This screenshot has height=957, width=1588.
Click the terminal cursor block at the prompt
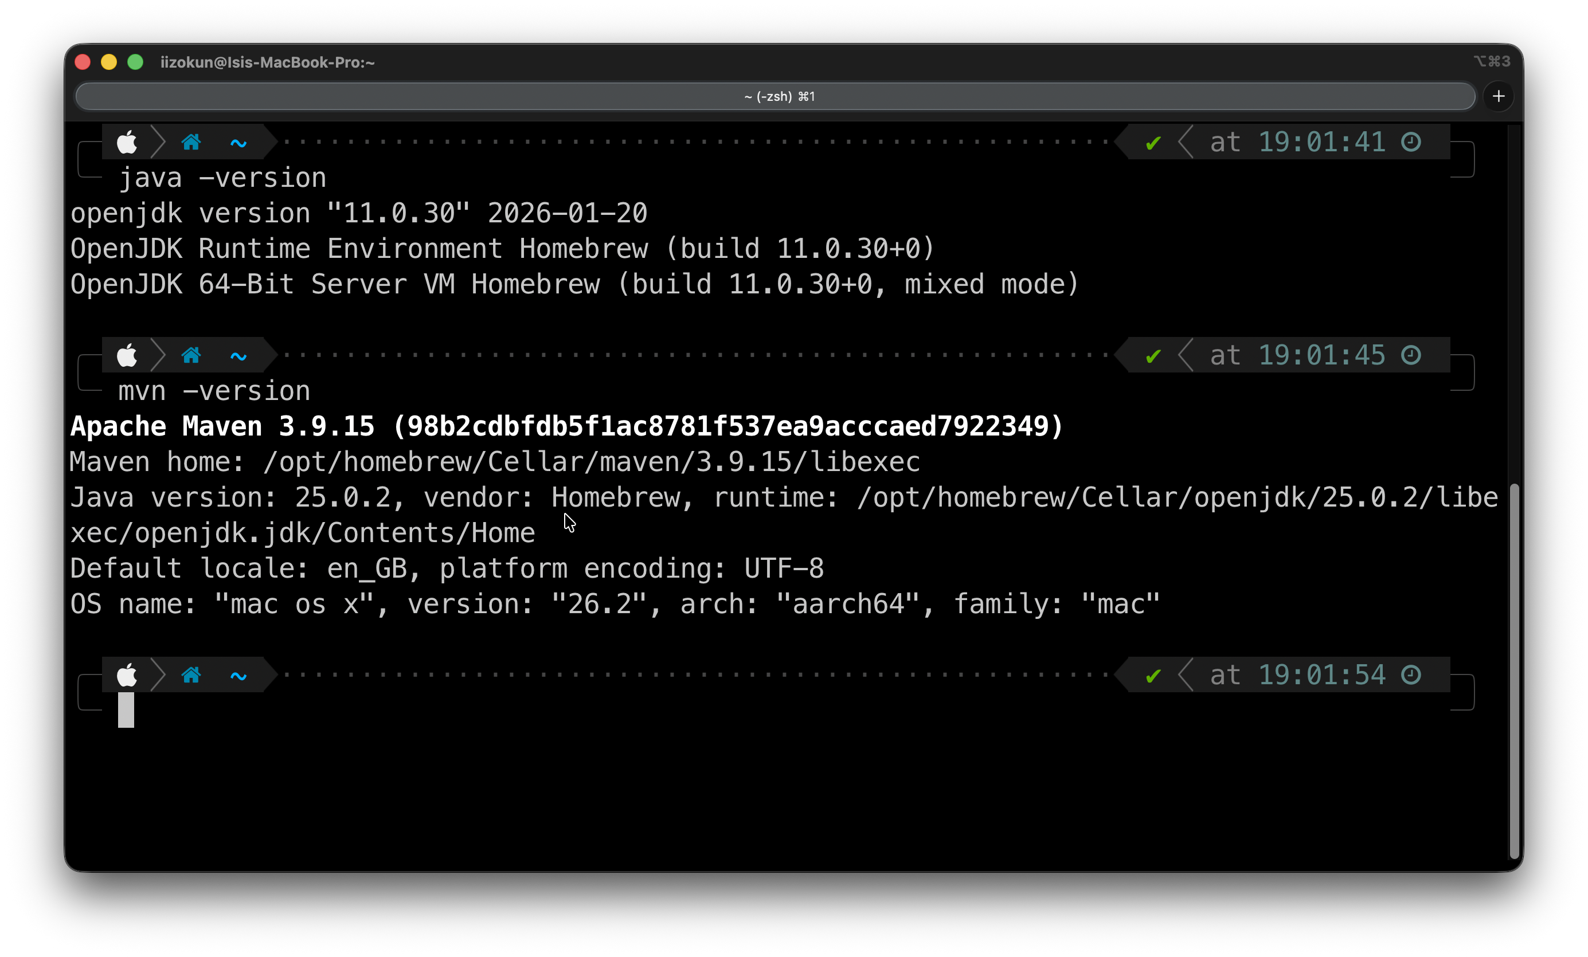(x=126, y=711)
